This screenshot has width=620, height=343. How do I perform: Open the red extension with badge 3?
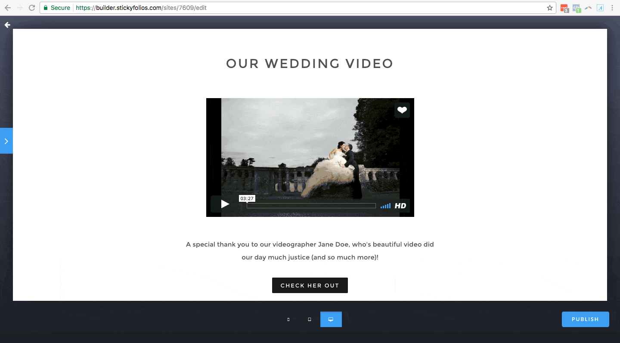pyautogui.click(x=564, y=8)
